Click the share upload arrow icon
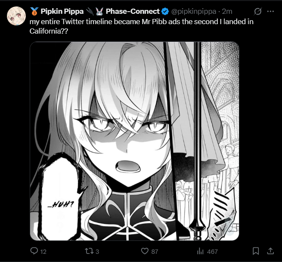This screenshot has height=262, width=282. click(x=270, y=251)
